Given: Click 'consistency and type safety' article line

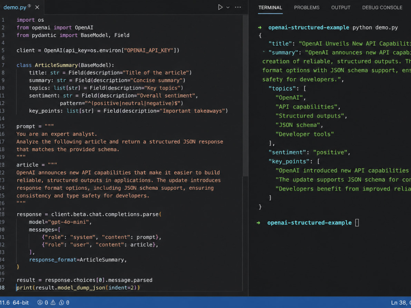Looking at the screenshot, I should pos(83,195).
